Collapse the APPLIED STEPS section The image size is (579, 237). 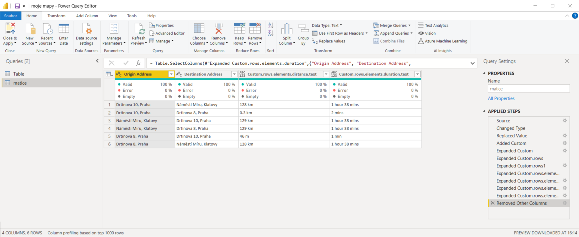pyautogui.click(x=484, y=111)
